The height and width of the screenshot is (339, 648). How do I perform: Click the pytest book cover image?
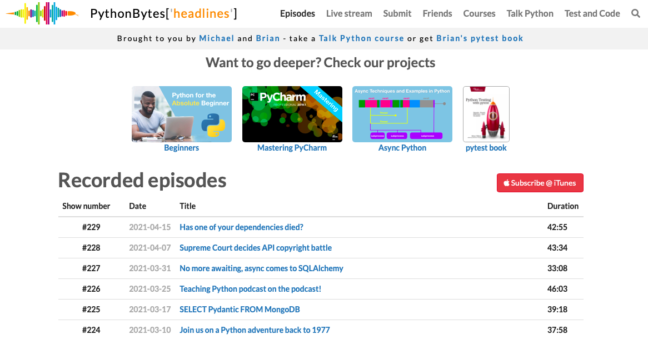tap(486, 114)
